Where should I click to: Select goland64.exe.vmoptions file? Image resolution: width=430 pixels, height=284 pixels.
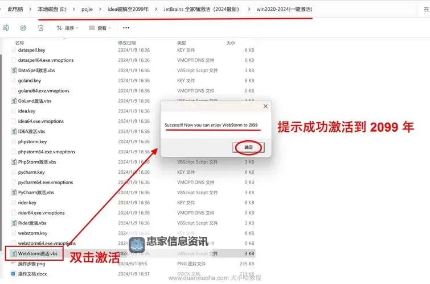point(44,90)
